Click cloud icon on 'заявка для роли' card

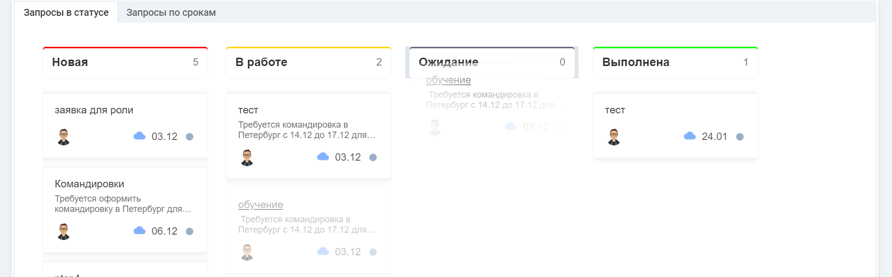tap(140, 136)
